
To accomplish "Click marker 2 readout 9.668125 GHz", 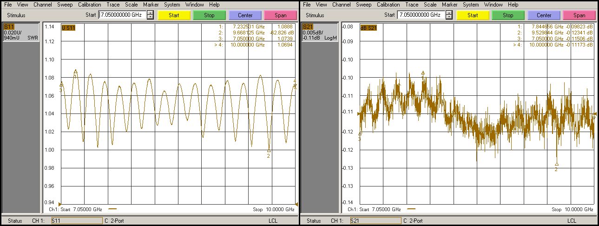I will 249,33.
